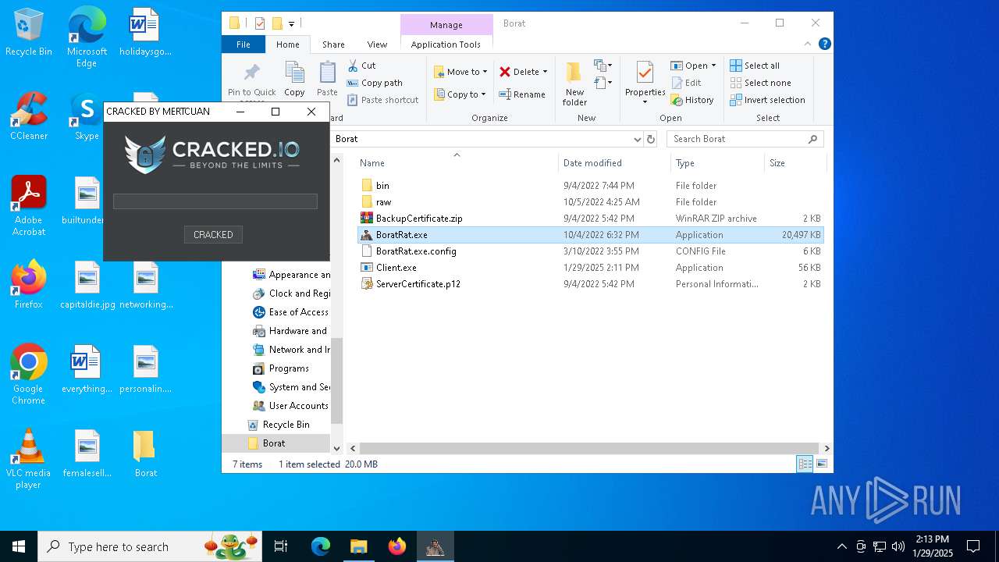Expand the address bar history dropdown
This screenshot has height=562, width=999.
click(638, 139)
